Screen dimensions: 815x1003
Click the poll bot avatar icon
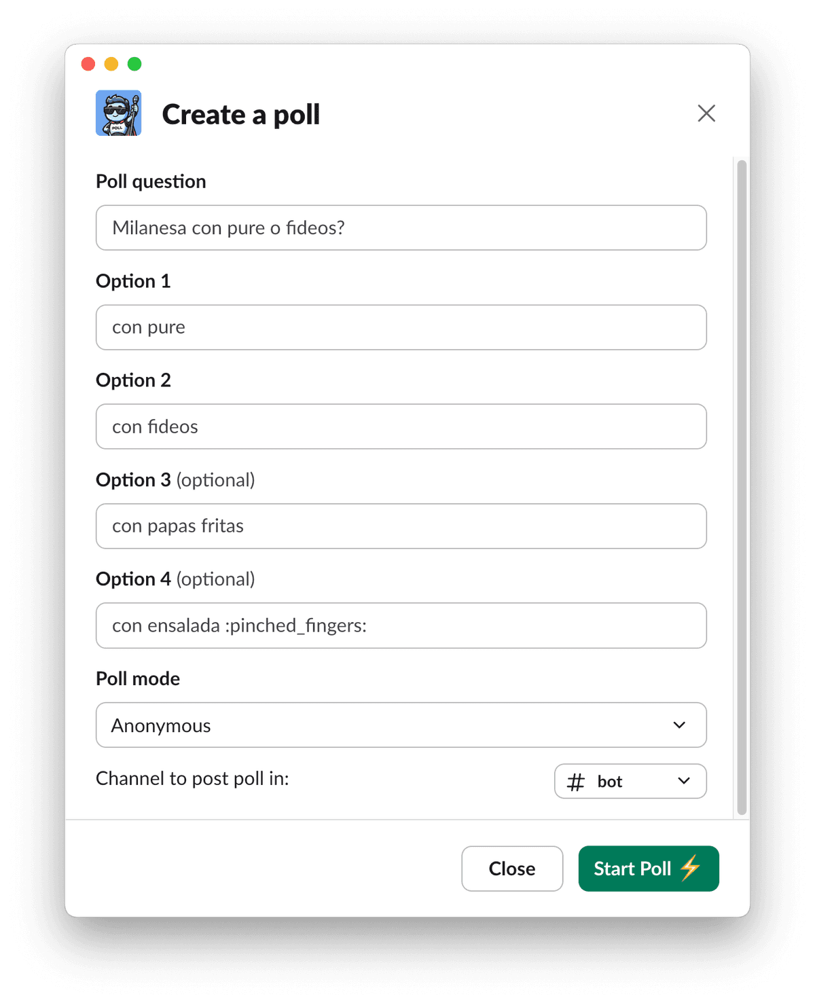[118, 113]
